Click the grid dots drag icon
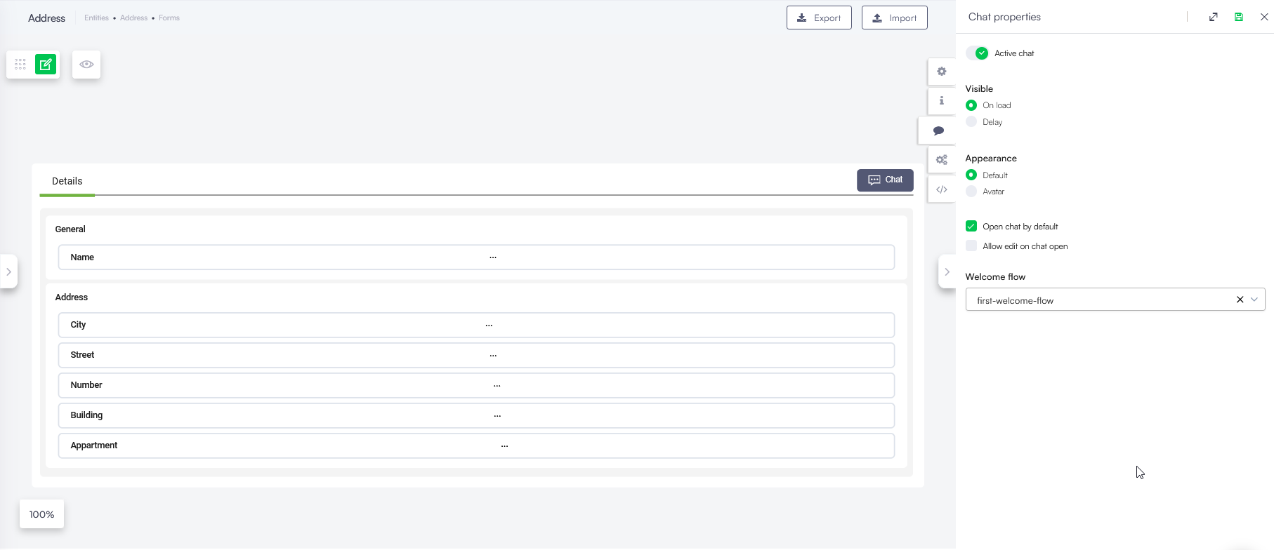The height and width of the screenshot is (550, 1274). [20, 65]
